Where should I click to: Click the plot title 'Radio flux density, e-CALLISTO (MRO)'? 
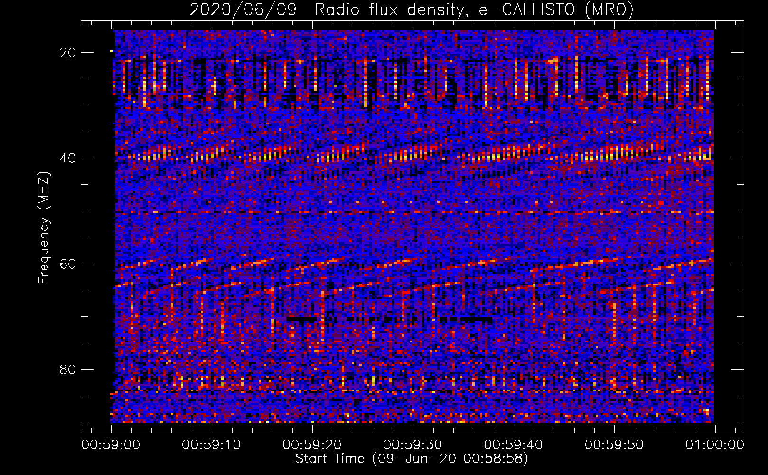474,9
